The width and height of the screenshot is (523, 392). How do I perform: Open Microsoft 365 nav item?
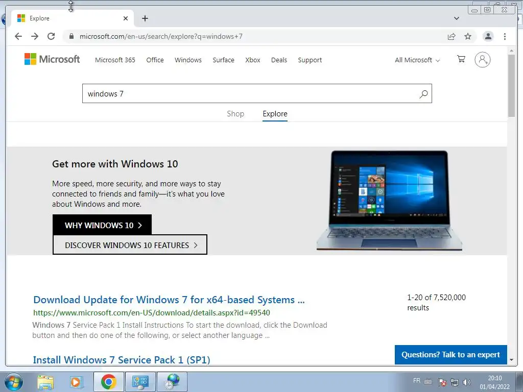[115, 60]
